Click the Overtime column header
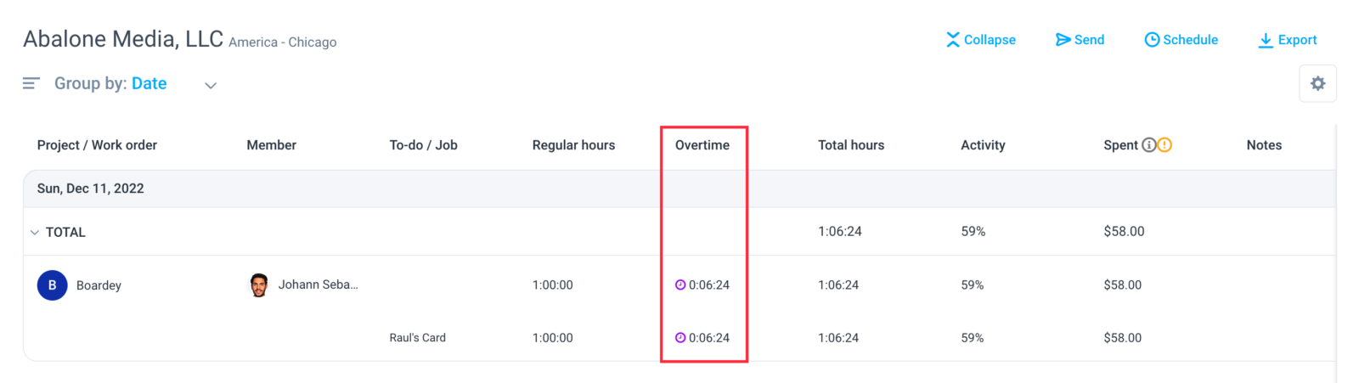 702,145
